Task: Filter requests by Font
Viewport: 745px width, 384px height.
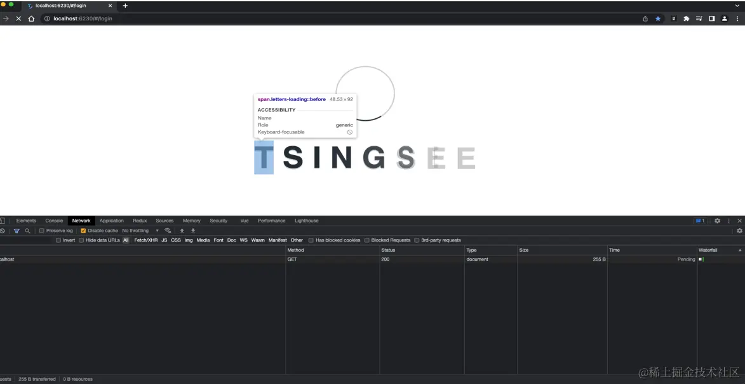Action: [x=218, y=240]
